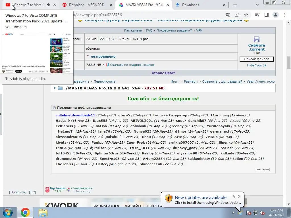Click the Action Center flag icon
Screen dimensions: 291x218
tap(248, 213)
